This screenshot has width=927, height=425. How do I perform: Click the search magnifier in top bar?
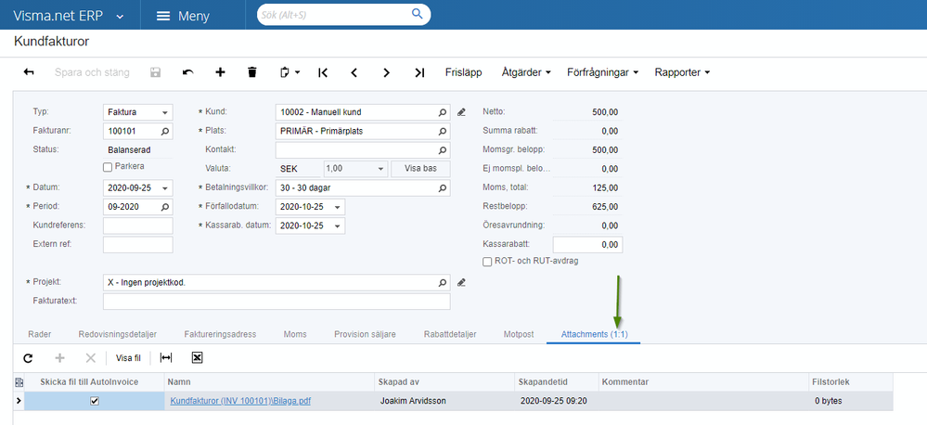coord(418,14)
